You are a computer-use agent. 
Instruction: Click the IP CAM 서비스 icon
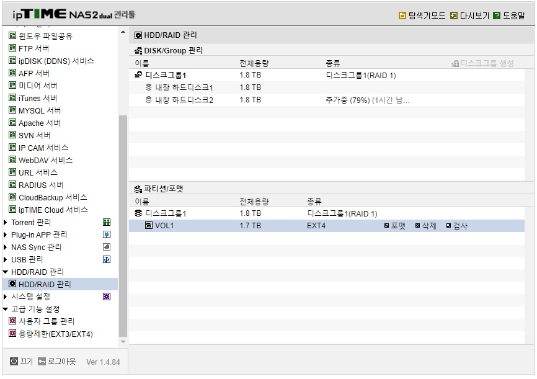[x=12, y=148]
